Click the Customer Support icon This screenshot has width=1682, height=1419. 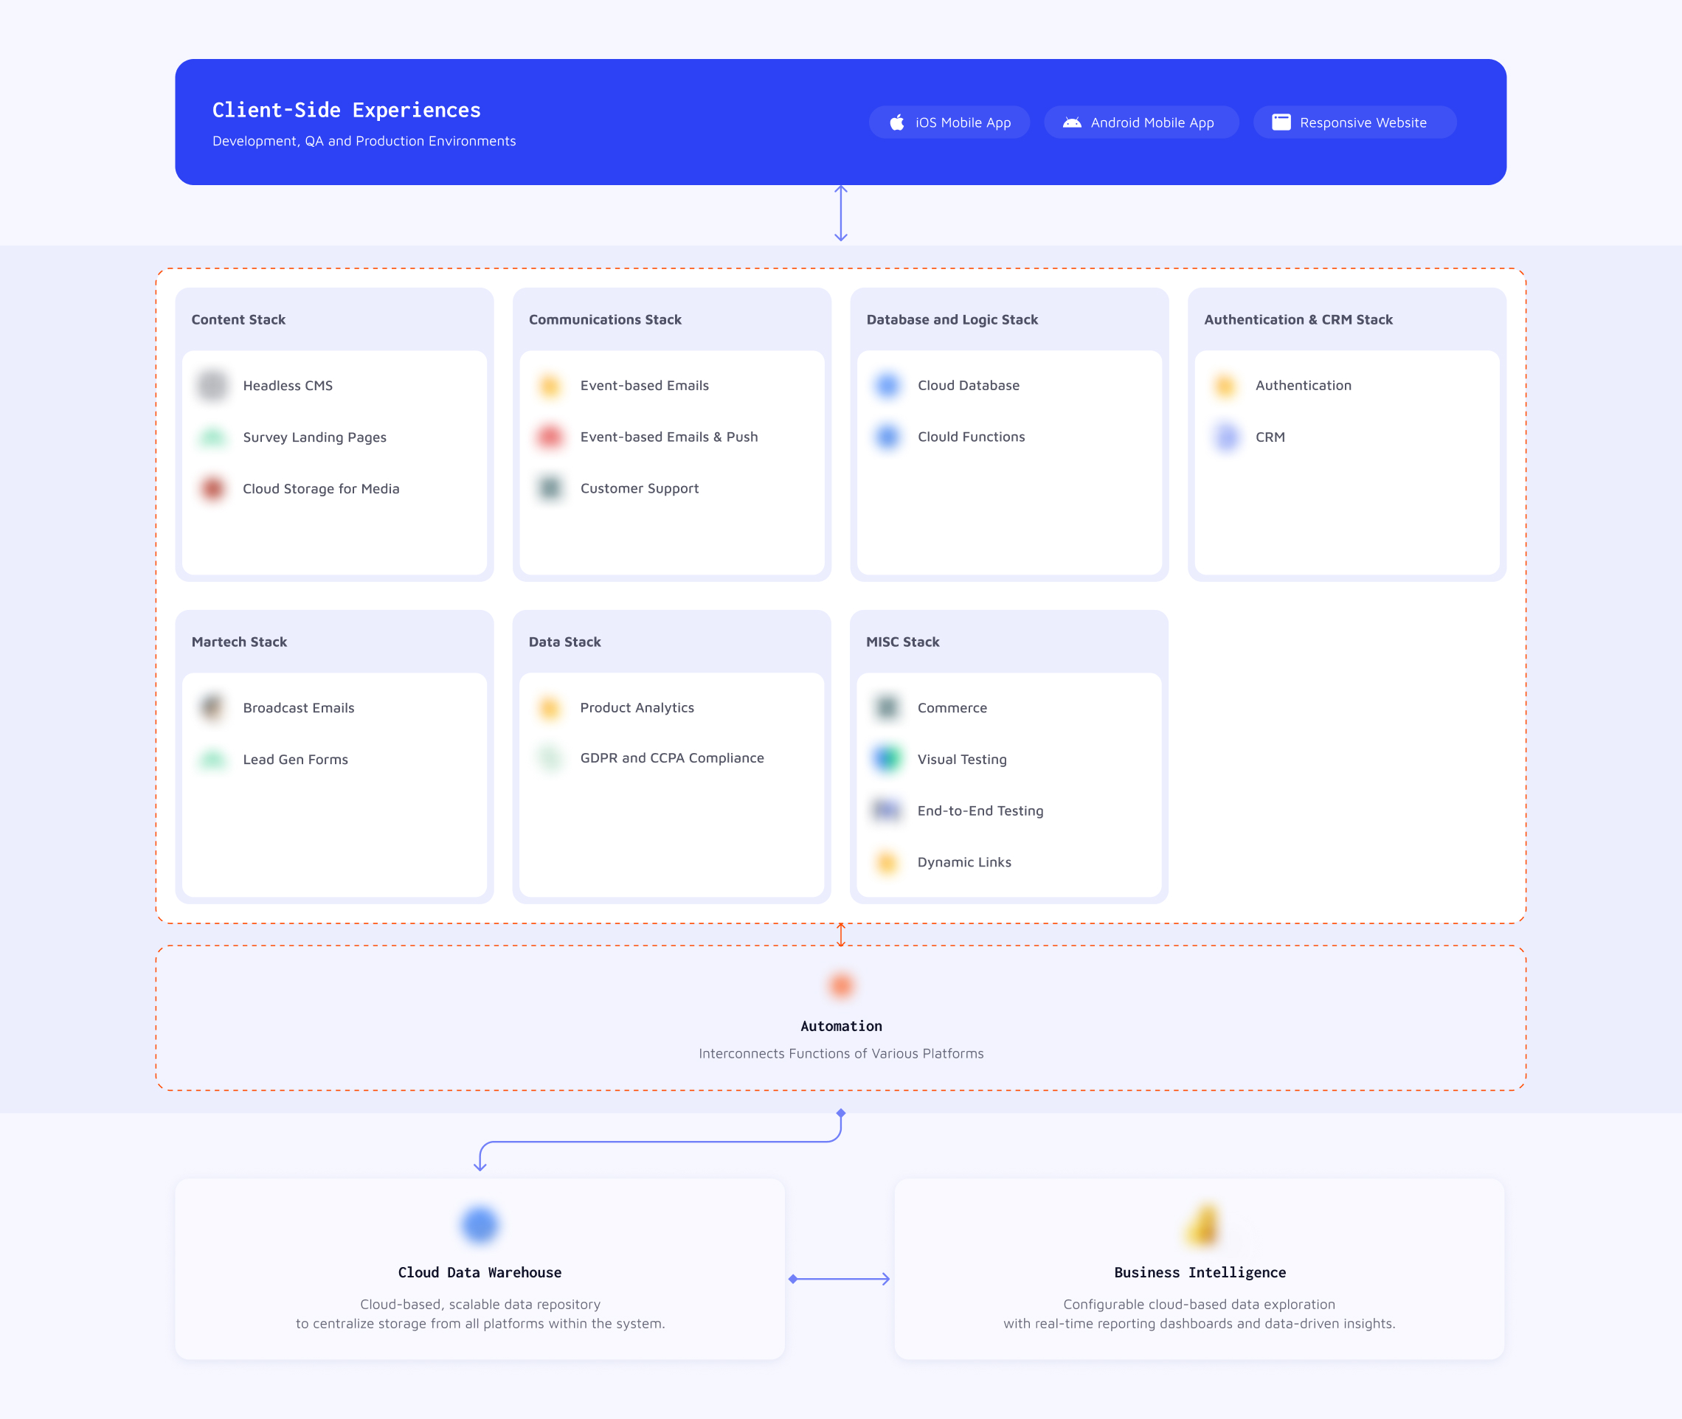click(553, 488)
